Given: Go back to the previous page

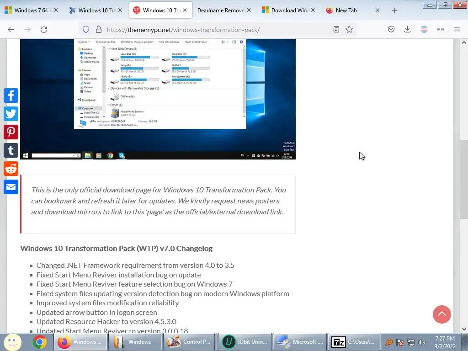Looking at the screenshot, I should 11,30.
